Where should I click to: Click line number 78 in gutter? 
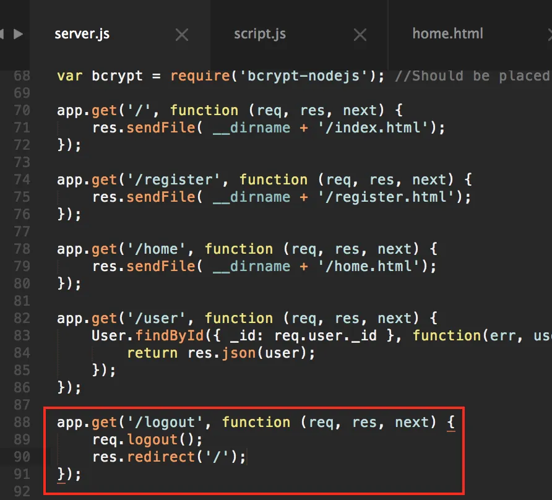click(x=22, y=249)
